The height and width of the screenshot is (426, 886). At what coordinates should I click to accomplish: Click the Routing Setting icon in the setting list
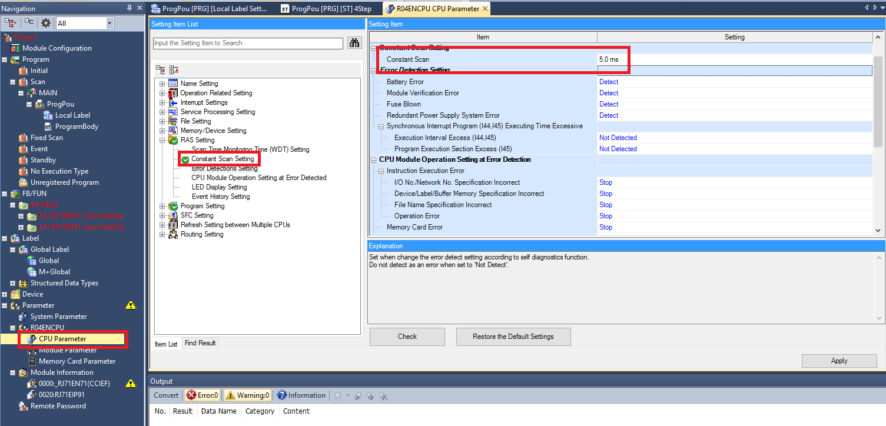pyautogui.click(x=173, y=234)
